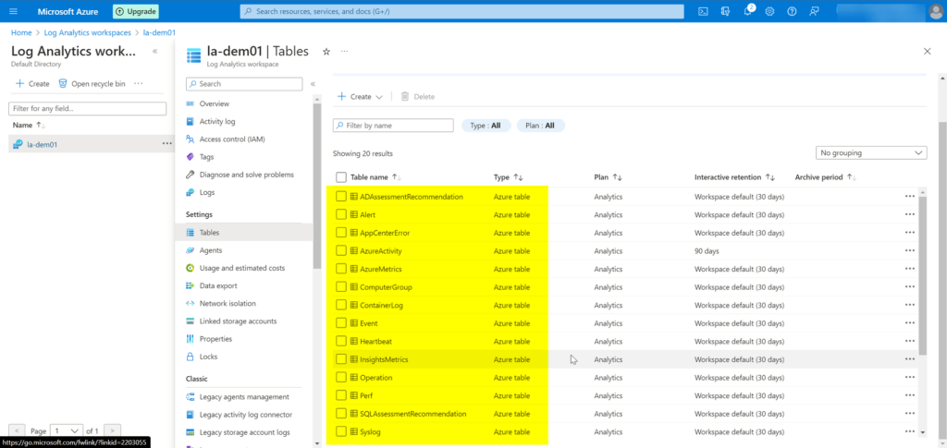Click the AzureActivity table name
Viewport: 947px width, 448px height.
[380, 251]
